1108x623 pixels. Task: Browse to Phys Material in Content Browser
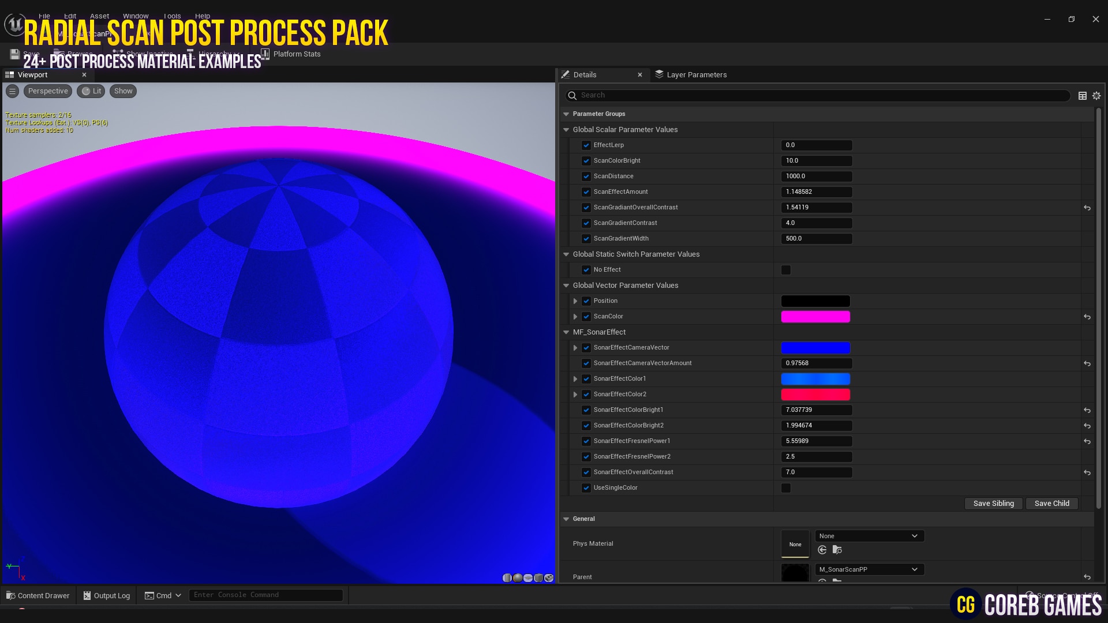(837, 550)
